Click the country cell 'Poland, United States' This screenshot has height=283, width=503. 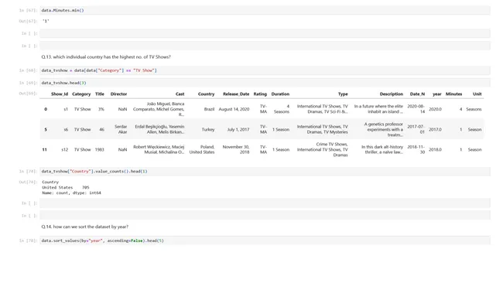pyautogui.click(x=202, y=149)
